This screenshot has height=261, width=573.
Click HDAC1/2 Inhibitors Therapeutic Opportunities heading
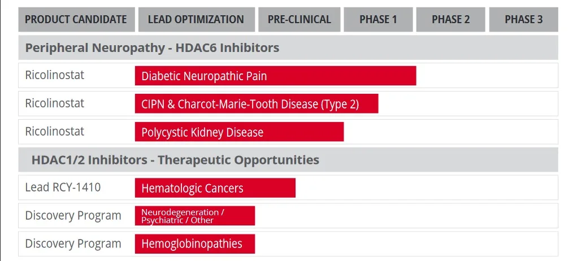(x=175, y=160)
